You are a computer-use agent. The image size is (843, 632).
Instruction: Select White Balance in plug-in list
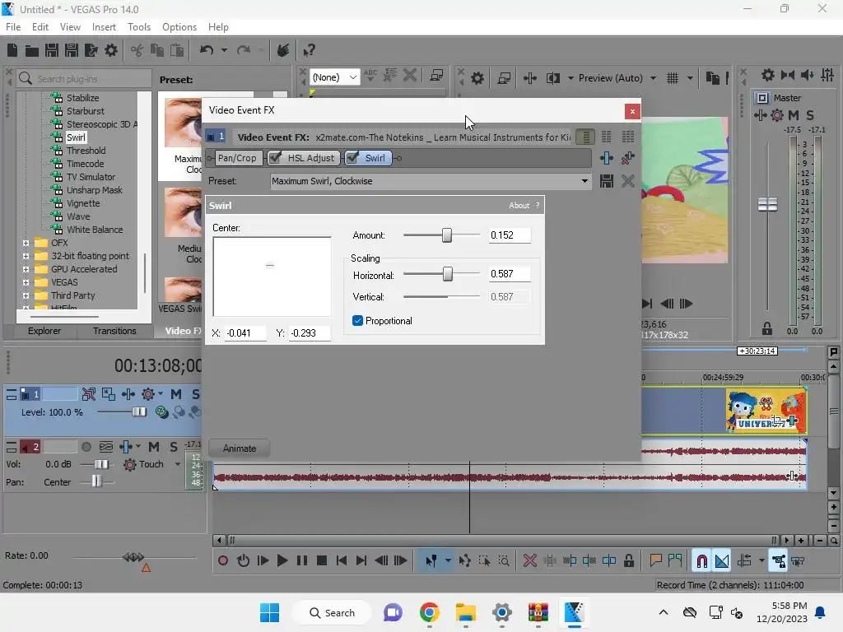[95, 230]
